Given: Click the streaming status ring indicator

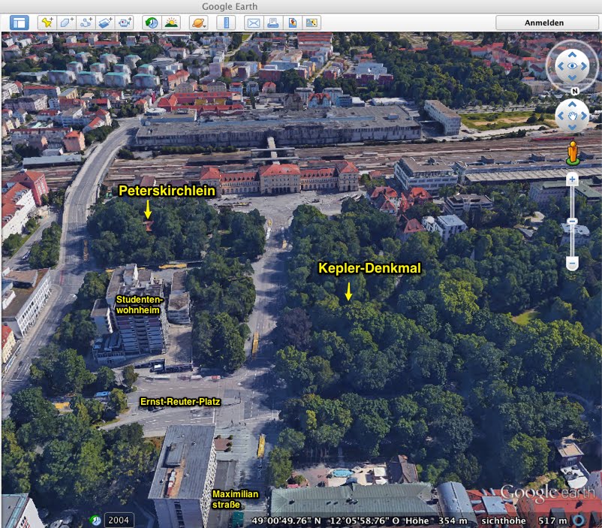Looking at the screenshot, I should 579,520.
